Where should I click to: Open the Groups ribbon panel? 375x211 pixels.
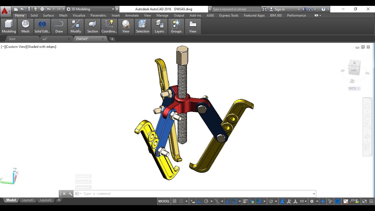176,26
